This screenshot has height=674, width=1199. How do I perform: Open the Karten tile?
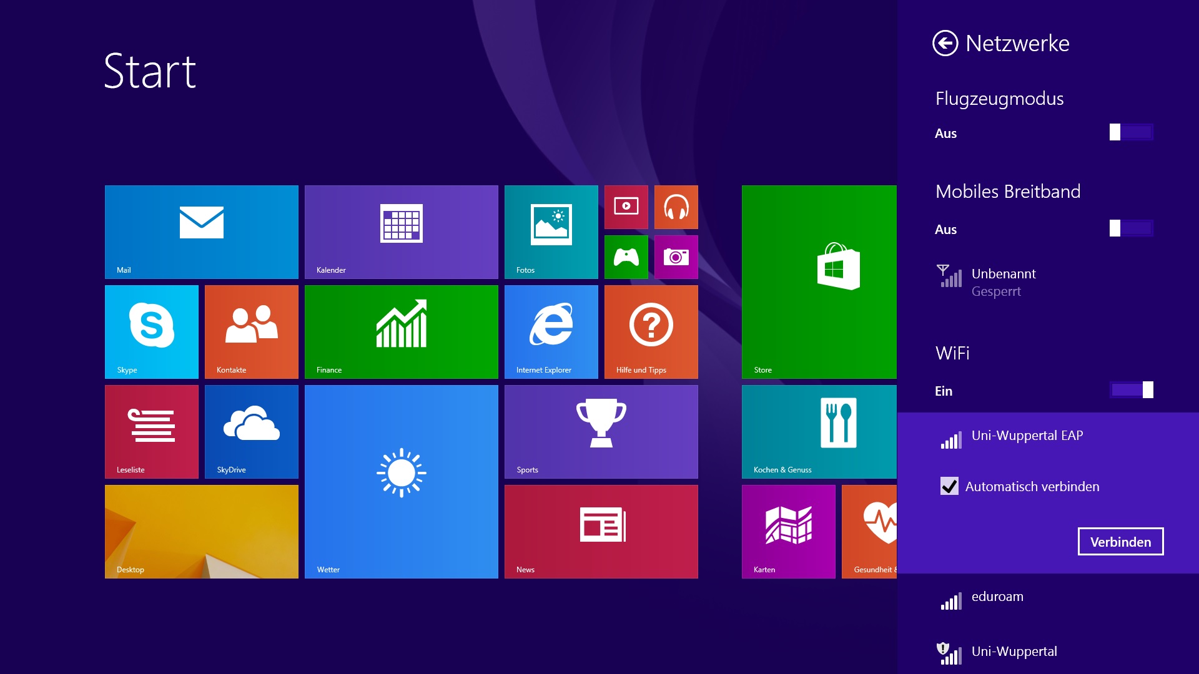pyautogui.click(x=789, y=532)
